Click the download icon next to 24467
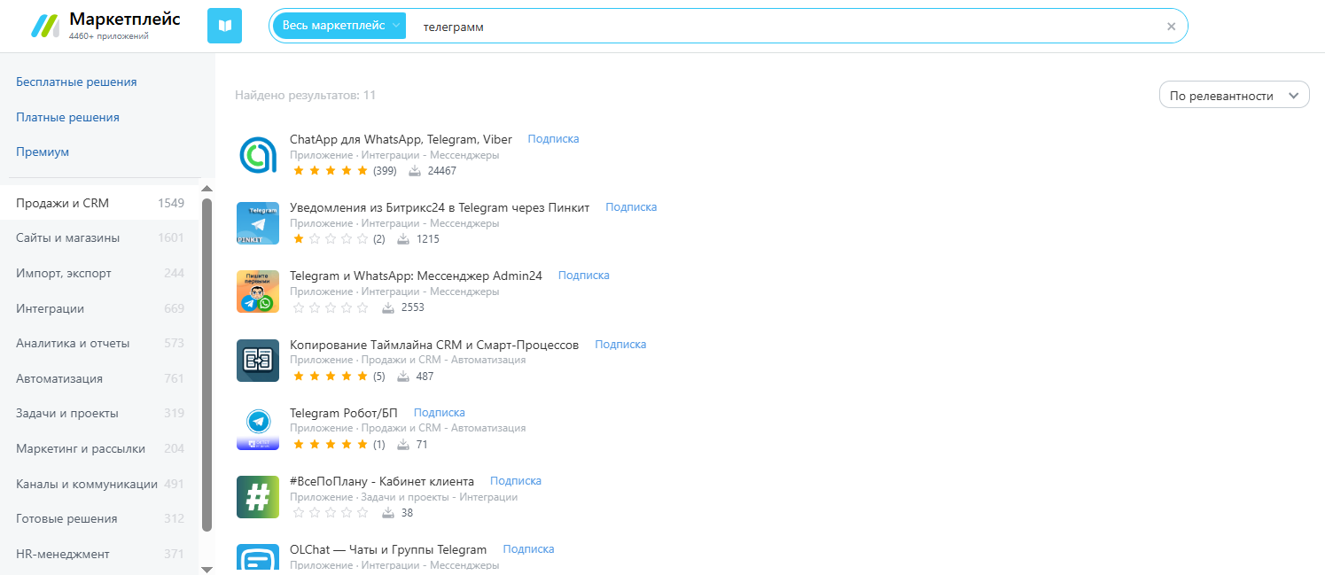1325x575 pixels. [415, 170]
